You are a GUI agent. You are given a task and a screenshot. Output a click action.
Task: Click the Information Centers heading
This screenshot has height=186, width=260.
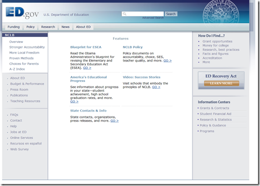[214, 102]
